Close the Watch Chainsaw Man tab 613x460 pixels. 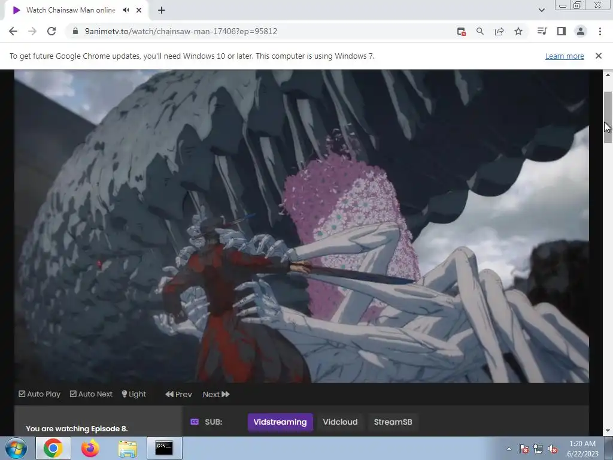[x=139, y=10]
